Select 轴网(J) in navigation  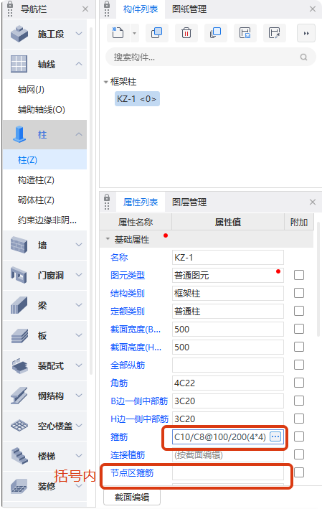pyautogui.click(x=31, y=89)
